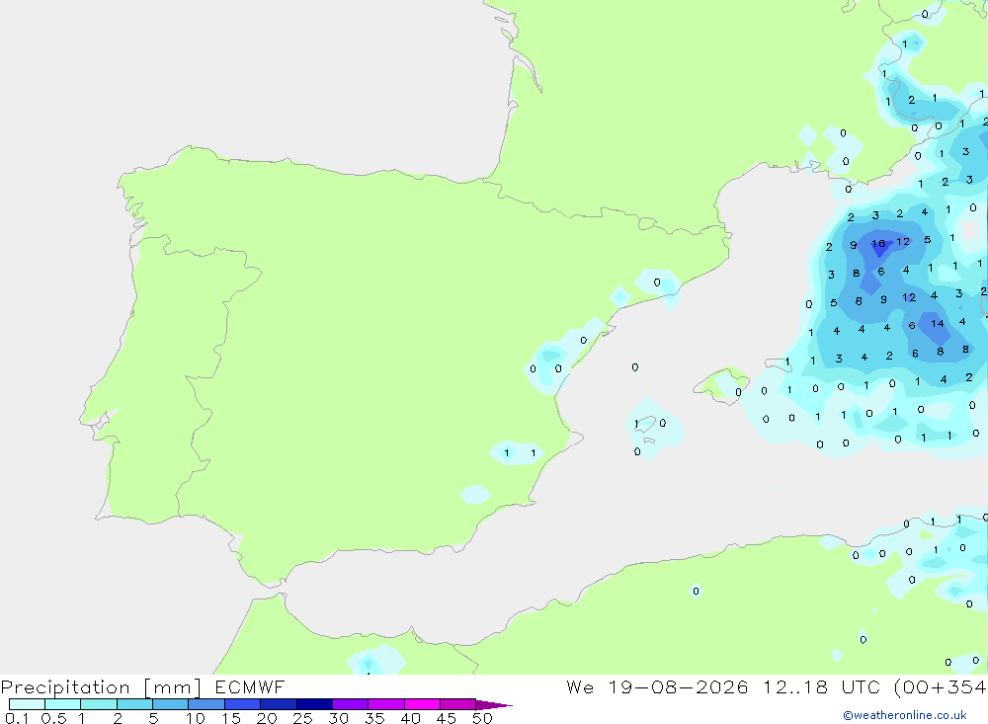Click the '14' precipitation value on the map

tap(938, 323)
